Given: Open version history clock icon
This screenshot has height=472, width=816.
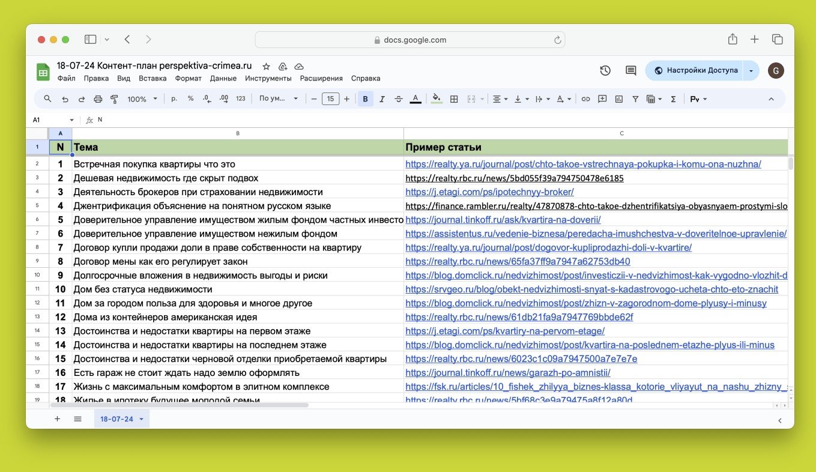Looking at the screenshot, I should (605, 71).
